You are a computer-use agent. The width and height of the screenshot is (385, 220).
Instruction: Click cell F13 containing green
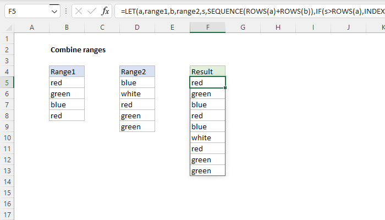pyautogui.click(x=208, y=170)
